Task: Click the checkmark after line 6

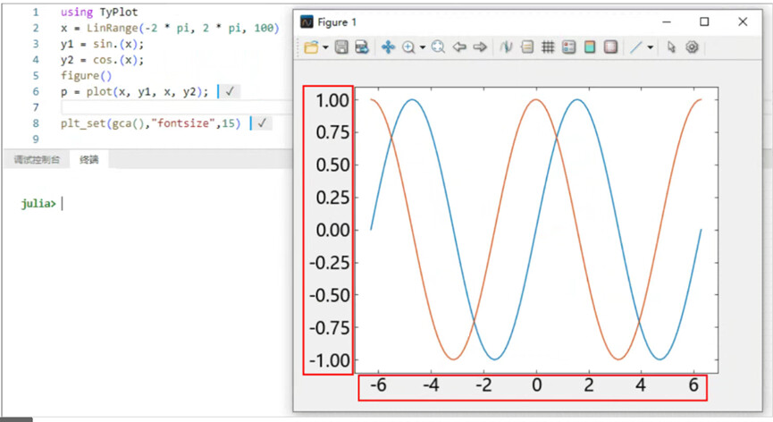Action: pyautogui.click(x=230, y=92)
